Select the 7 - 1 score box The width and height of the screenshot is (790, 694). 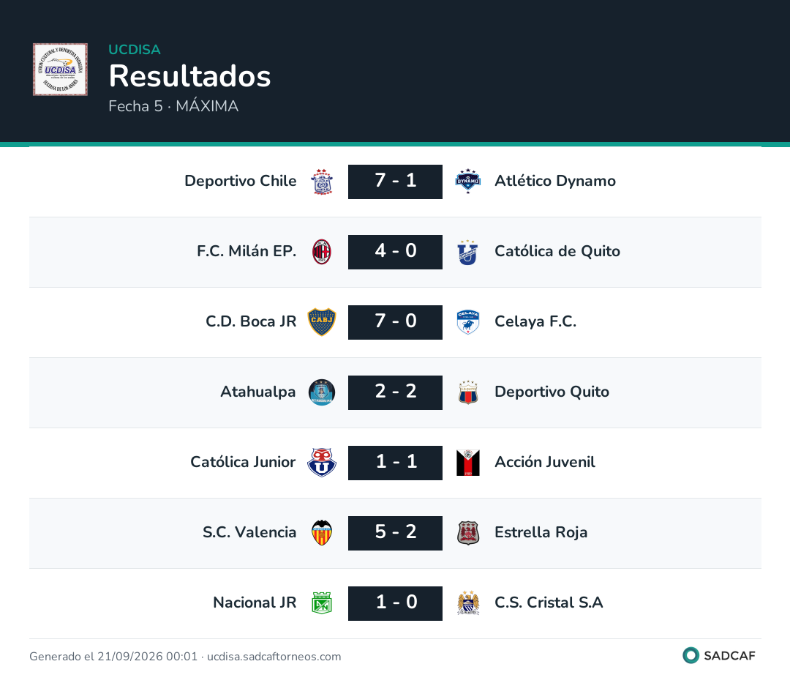coord(396,182)
